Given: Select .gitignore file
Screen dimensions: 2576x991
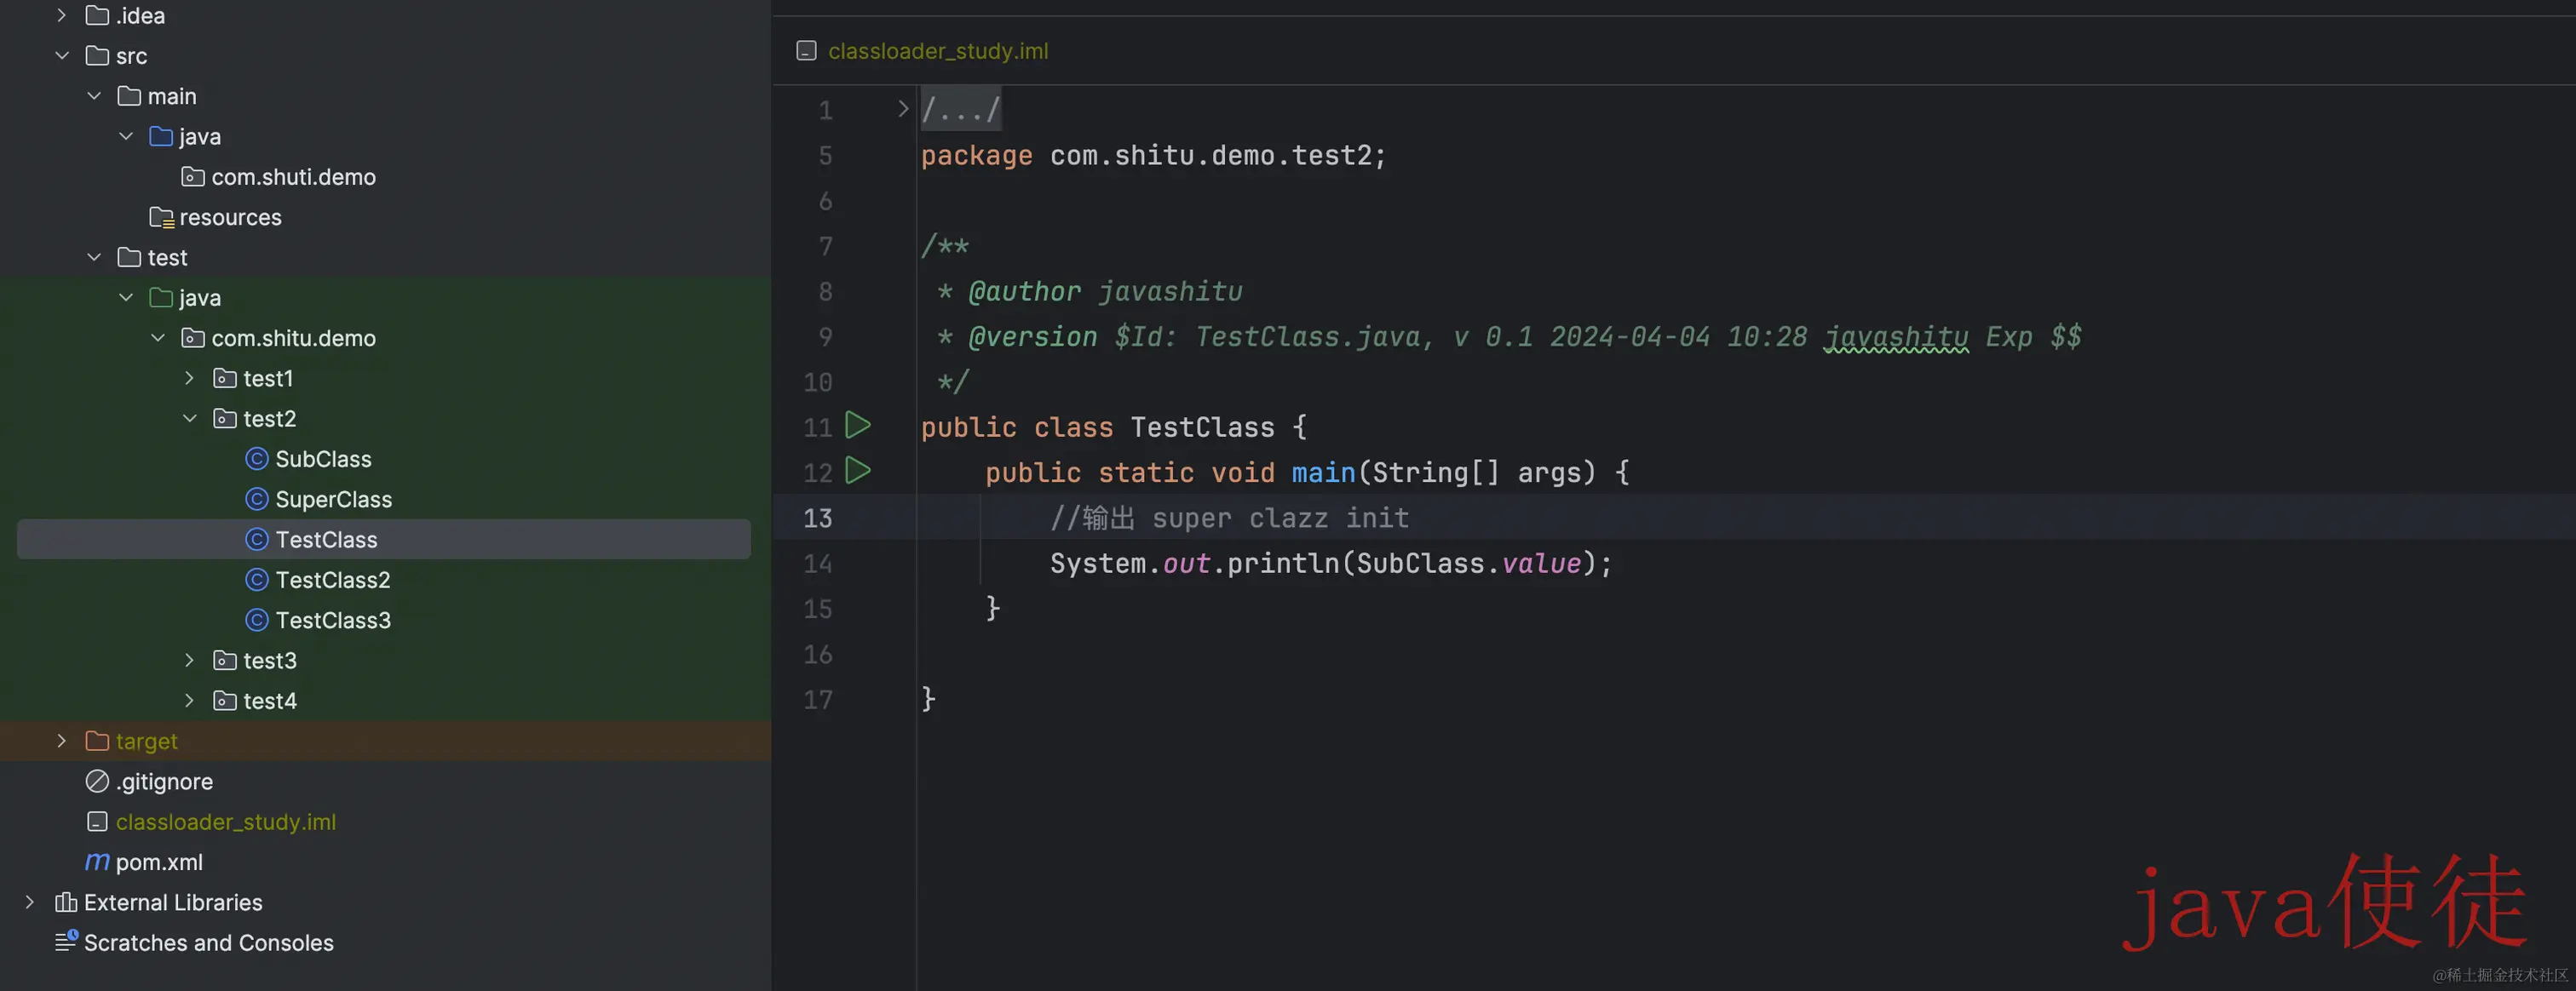Looking at the screenshot, I should (164, 782).
